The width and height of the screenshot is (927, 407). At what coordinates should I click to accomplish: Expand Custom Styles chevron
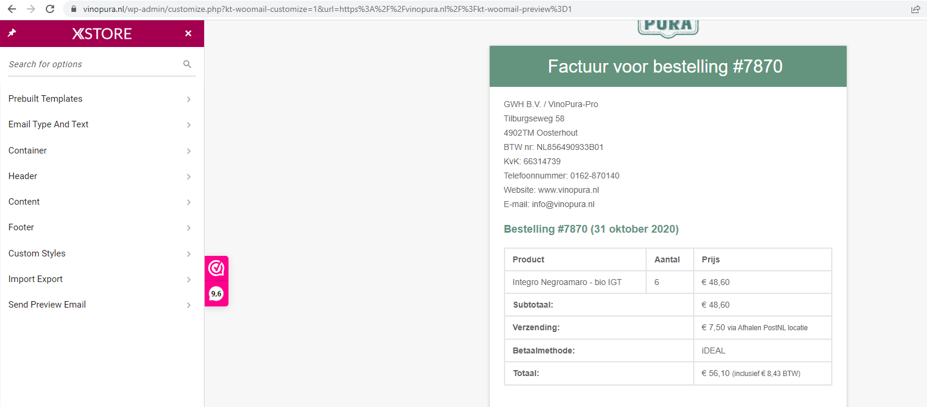click(189, 254)
